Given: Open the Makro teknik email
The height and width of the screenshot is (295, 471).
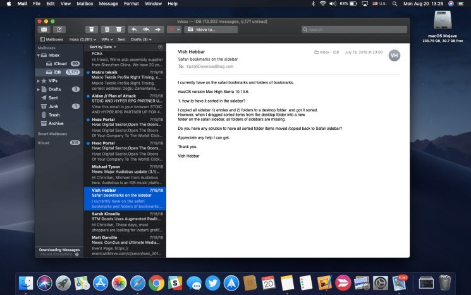Looking at the screenshot, I should click(x=125, y=80).
